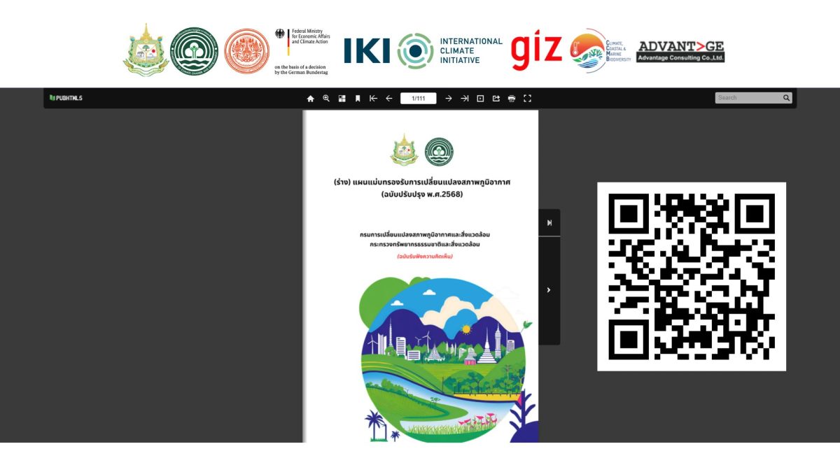Click the Federal Ministry for Economic Affairs logo

coord(302,52)
